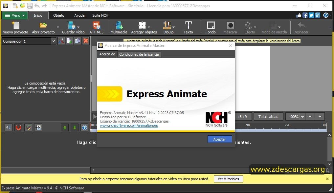Click quick-access open project icon in title bar
Viewport: 334px width, 193px height.
(x=22, y=6)
